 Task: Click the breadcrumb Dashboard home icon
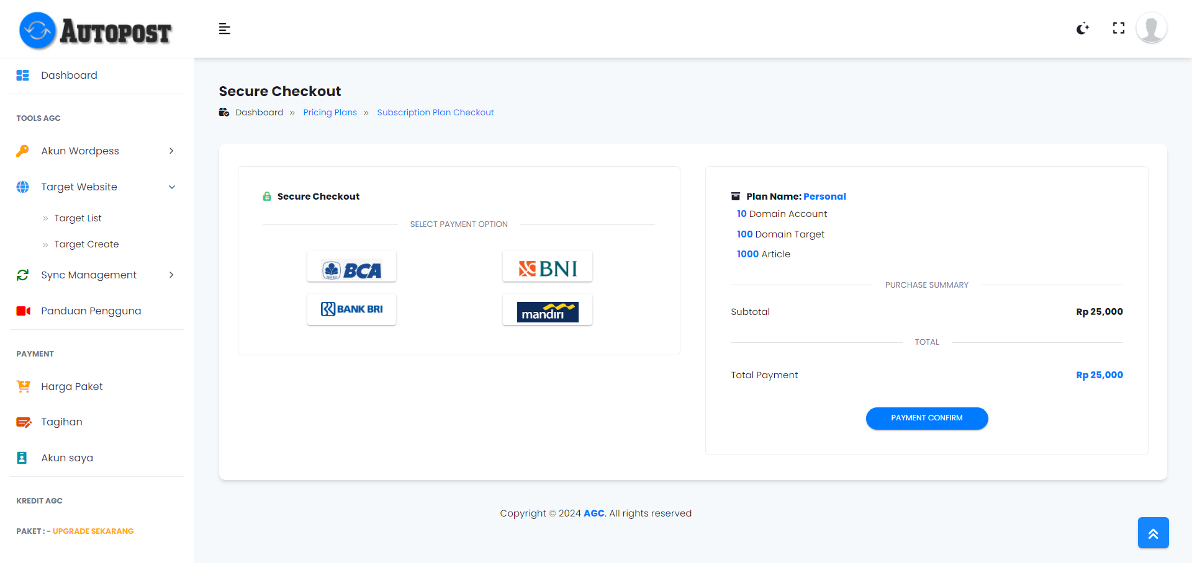(x=224, y=112)
